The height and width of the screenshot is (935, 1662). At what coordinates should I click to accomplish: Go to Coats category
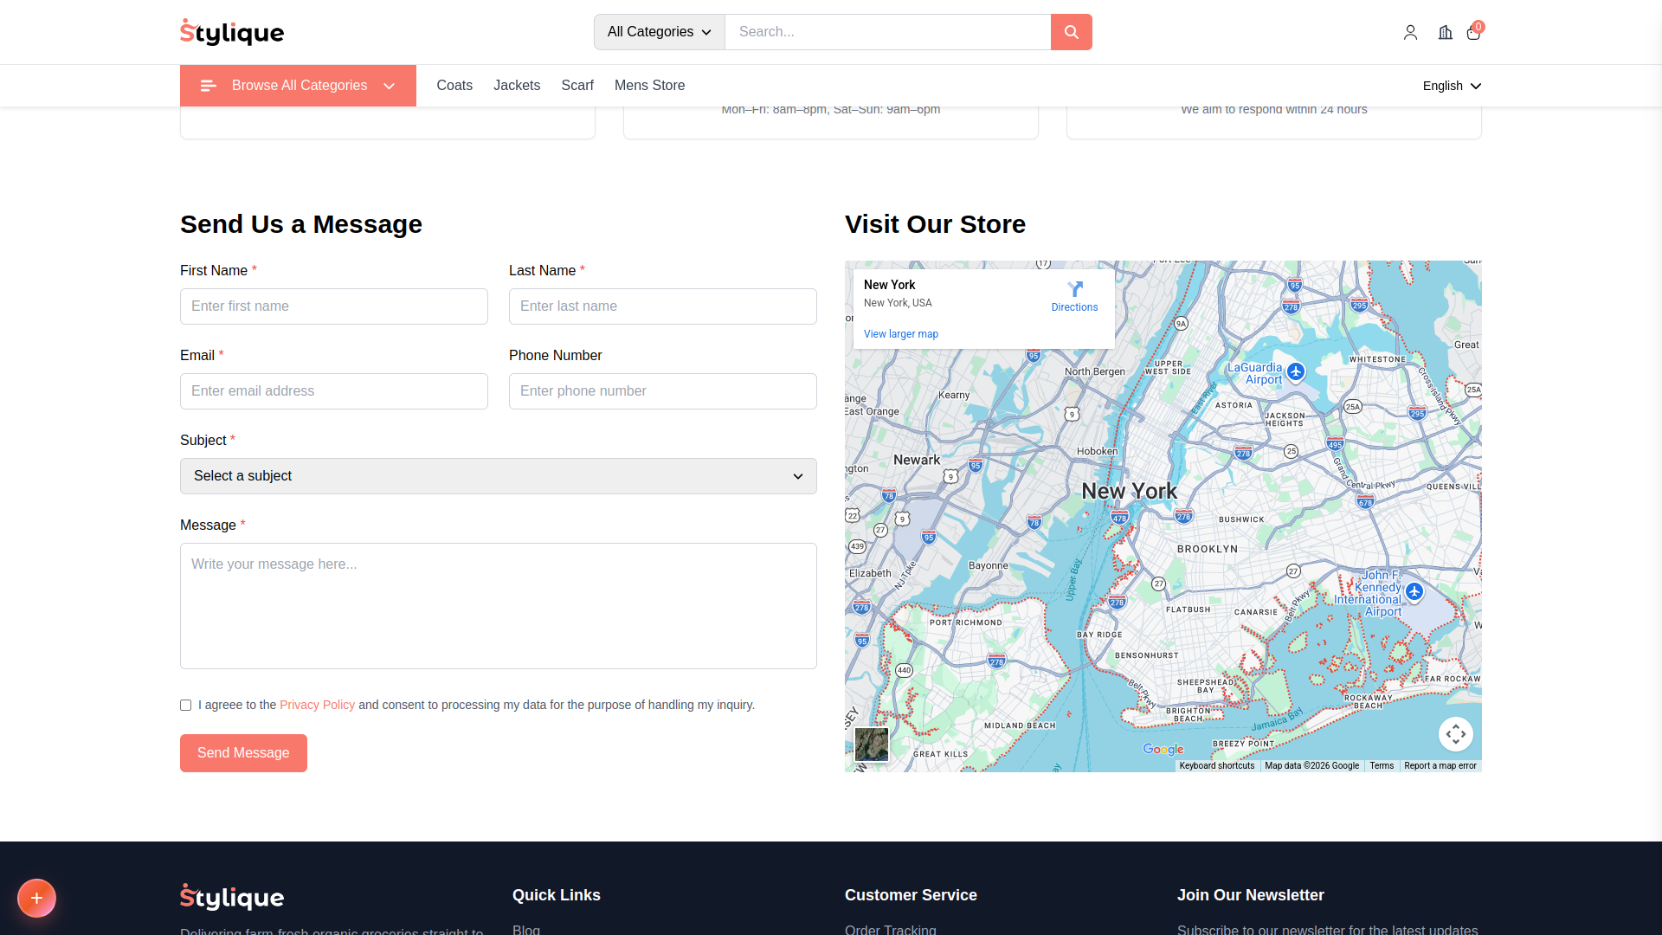click(454, 86)
